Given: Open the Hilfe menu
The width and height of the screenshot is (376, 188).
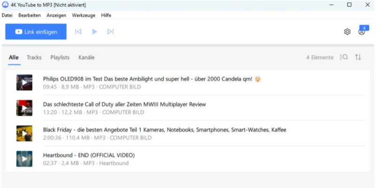Looking at the screenshot, I should (106, 16).
